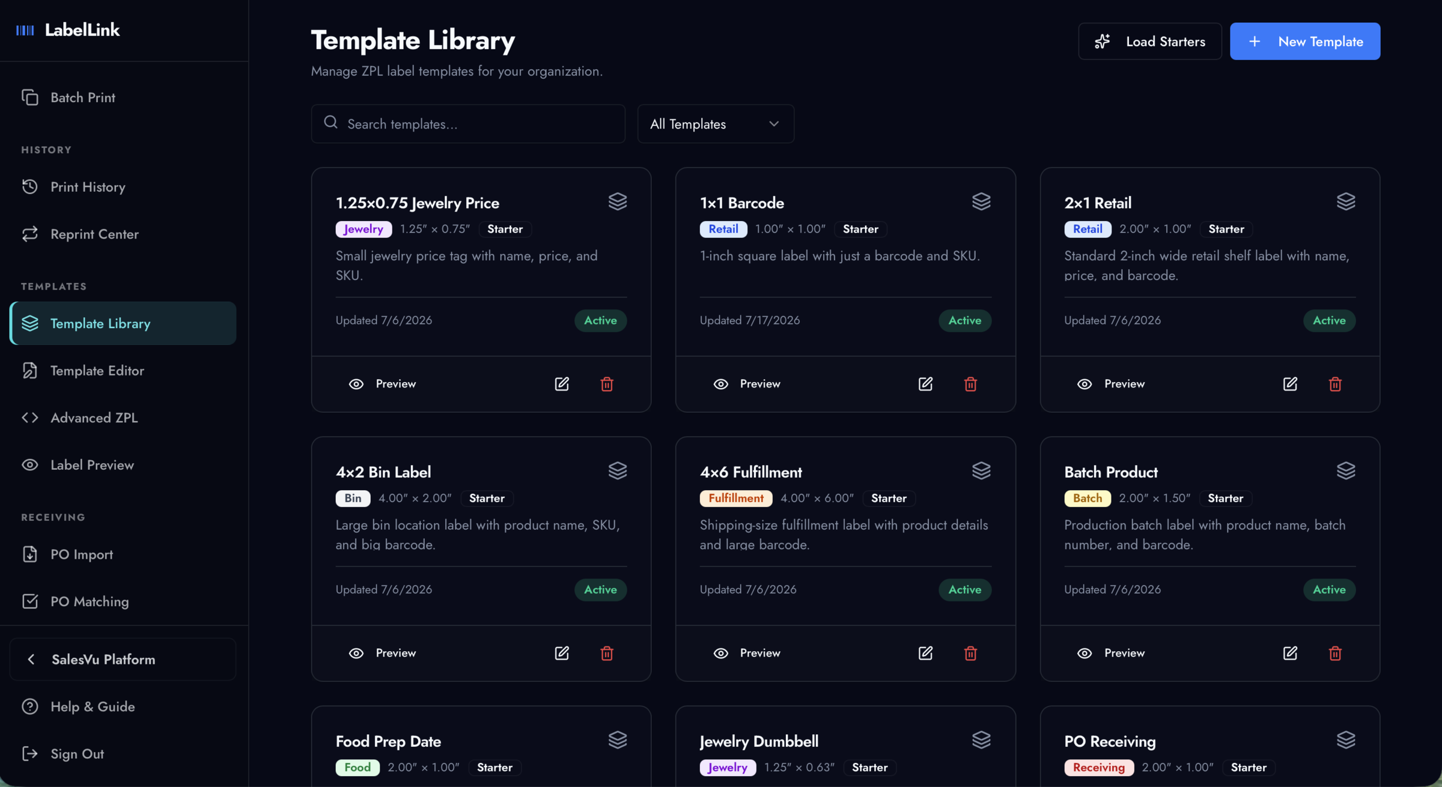Open Advanced ZPL section
The image size is (1442, 787).
123,418
